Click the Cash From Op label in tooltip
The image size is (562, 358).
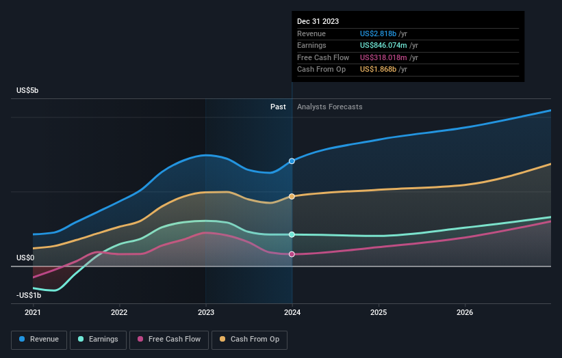pyautogui.click(x=322, y=70)
